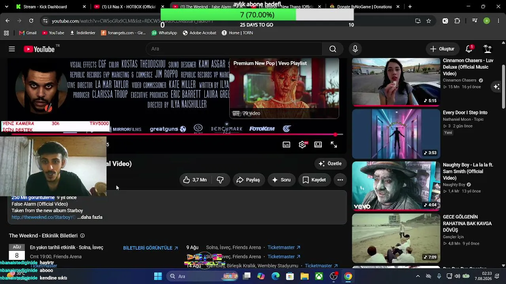506x284 pixels.
Task: Click the Özetle summarize button
Action: (330, 164)
